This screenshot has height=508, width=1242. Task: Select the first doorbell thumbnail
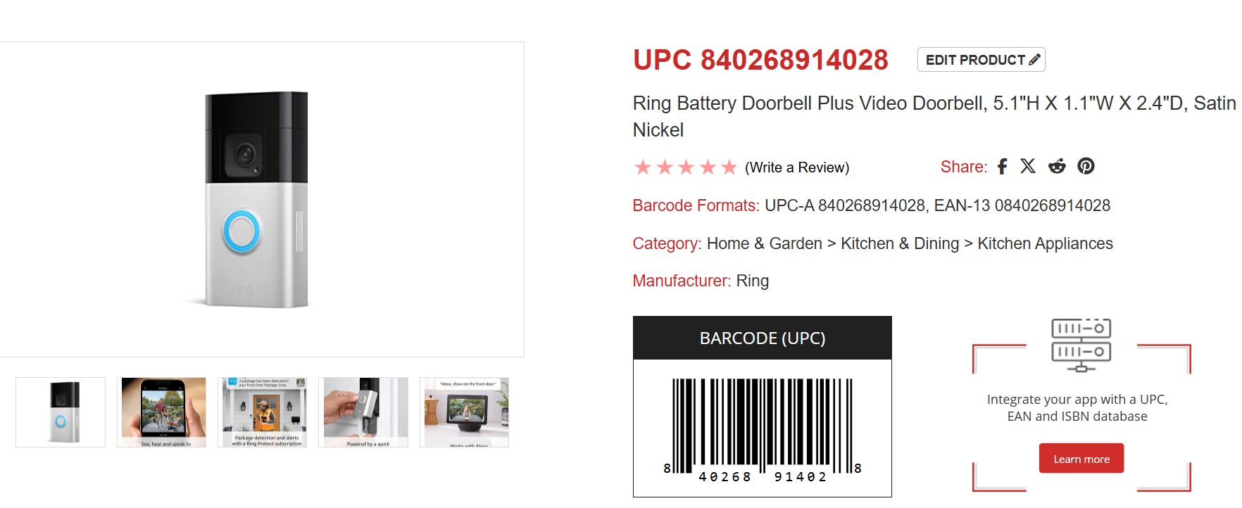(x=61, y=412)
